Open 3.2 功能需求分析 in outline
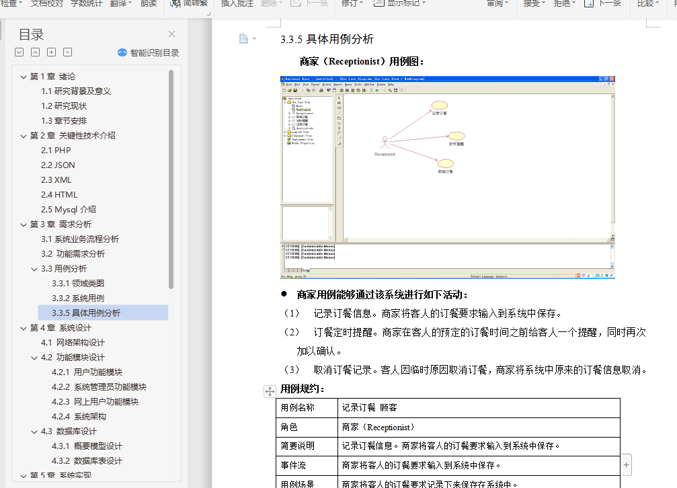The height and width of the screenshot is (488, 677). (x=73, y=254)
